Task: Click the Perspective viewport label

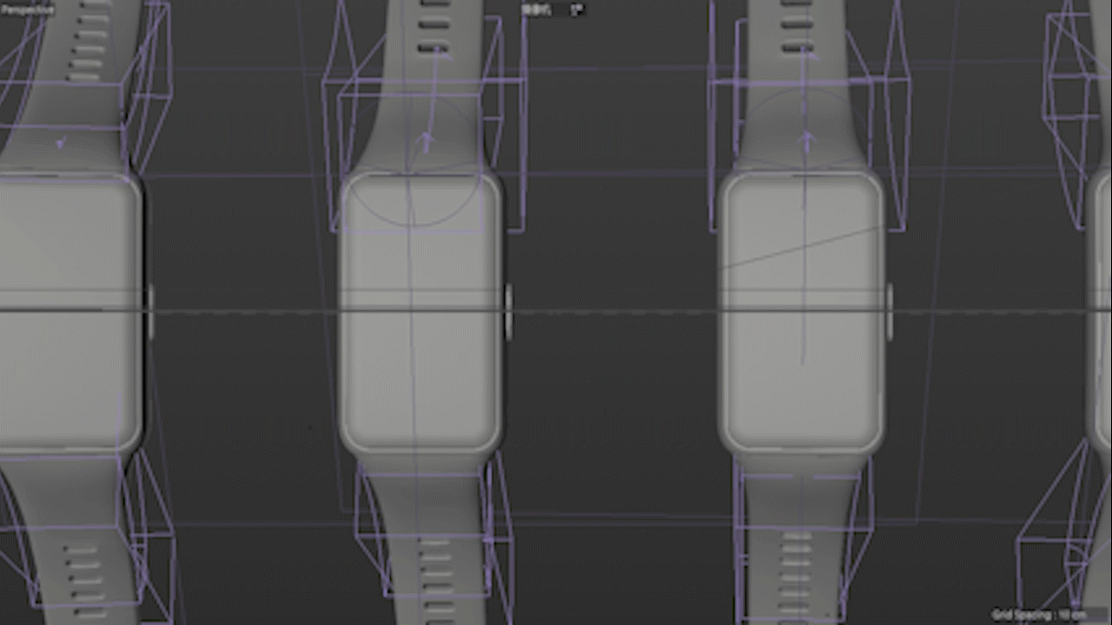Action: pos(28,10)
